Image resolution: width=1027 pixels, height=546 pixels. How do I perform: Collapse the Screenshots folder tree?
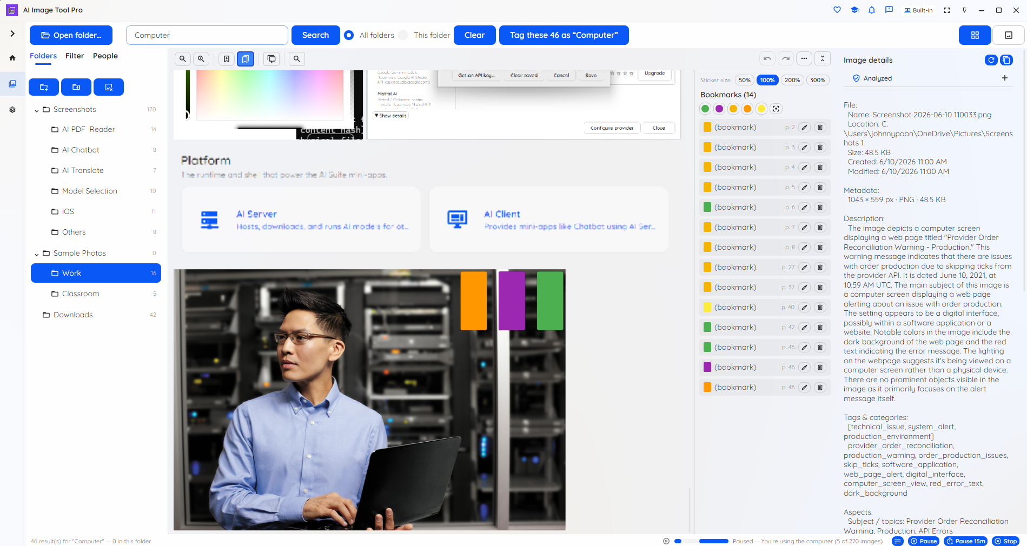37,110
